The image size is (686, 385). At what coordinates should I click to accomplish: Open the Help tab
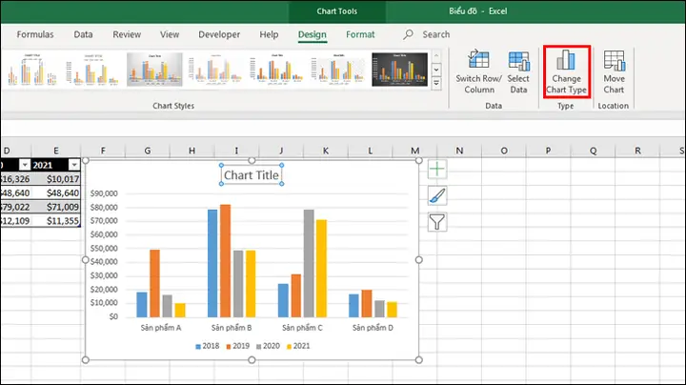pyautogui.click(x=269, y=34)
